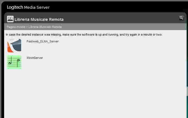
Task: Open the MinimServer green music-notes icon
Action: coord(14,62)
